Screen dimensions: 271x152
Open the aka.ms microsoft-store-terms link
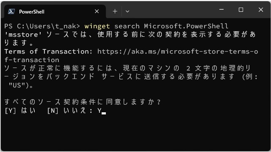point(177,52)
